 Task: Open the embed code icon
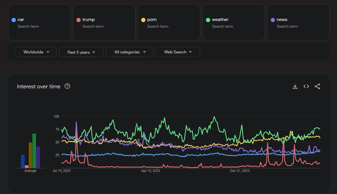(x=306, y=87)
